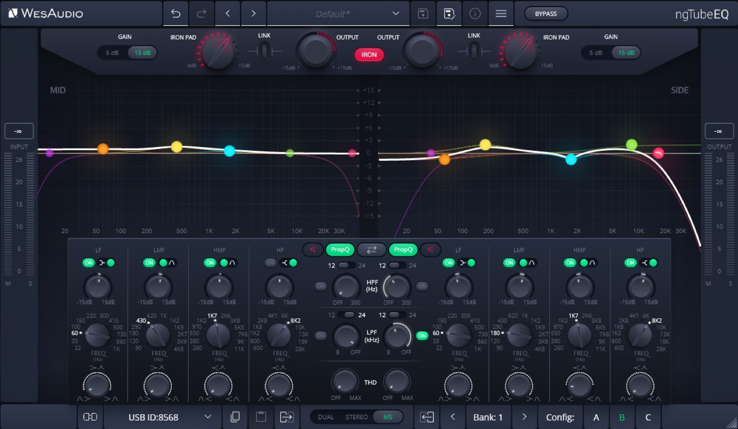This screenshot has width=738, height=429.
Task: Select Config B
Action: tap(622, 417)
